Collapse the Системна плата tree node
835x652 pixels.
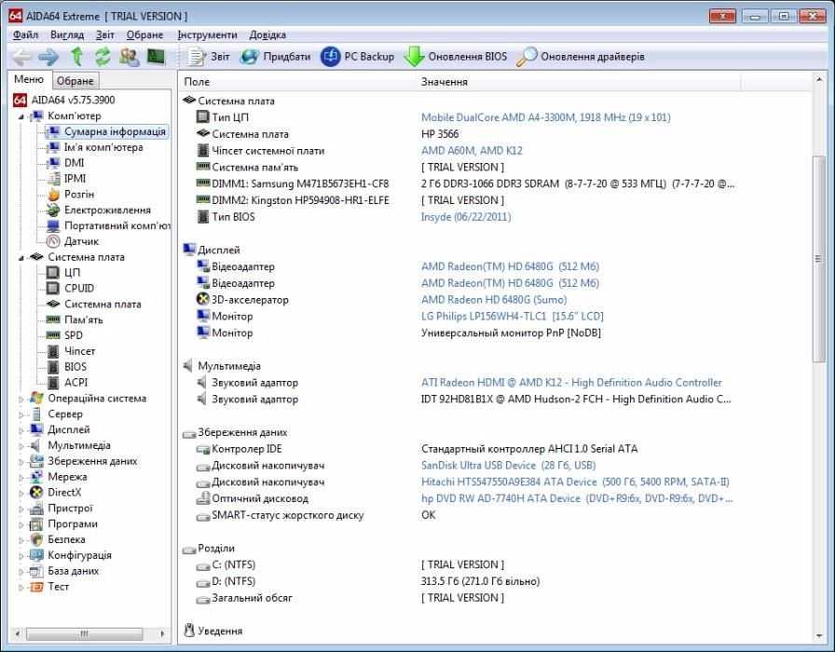pyautogui.click(x=21, y=258)
